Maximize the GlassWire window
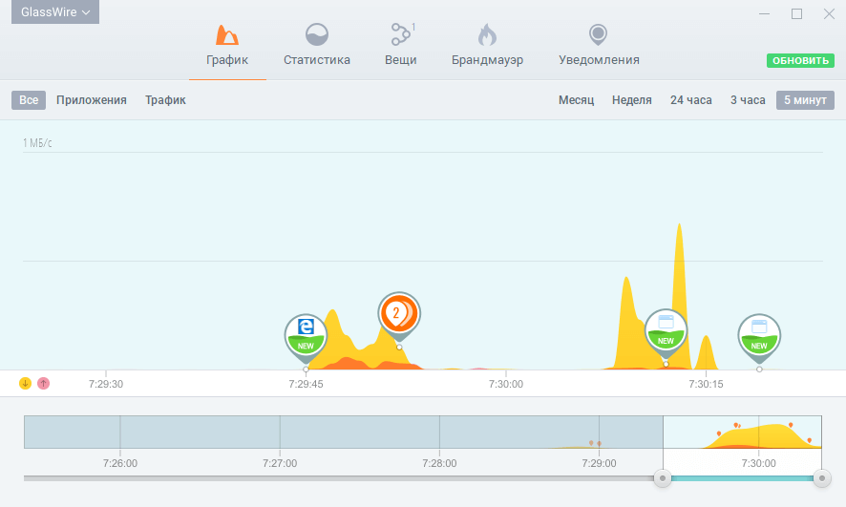The image size is (846, 507). pos(797,14)
